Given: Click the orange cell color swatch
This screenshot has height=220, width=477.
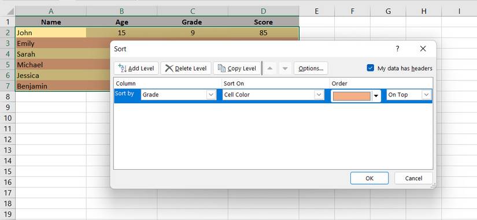Looking at the screenshot, I should [x=352, y=96].
